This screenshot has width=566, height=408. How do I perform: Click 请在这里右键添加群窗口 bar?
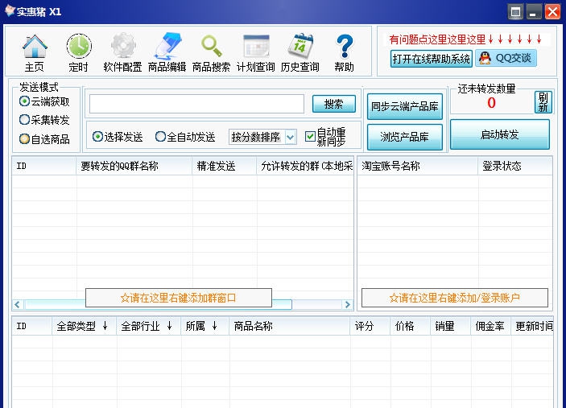tap(179, 298)
